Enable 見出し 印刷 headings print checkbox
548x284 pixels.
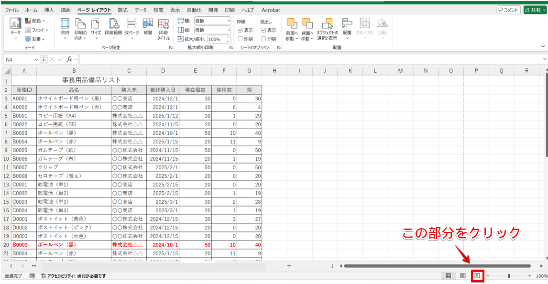[x=263, y=39]
